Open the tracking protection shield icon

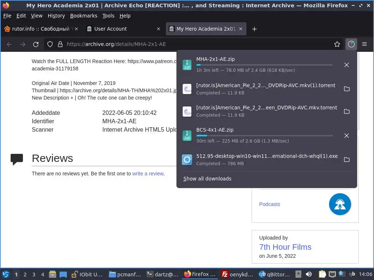coord(50,44)
